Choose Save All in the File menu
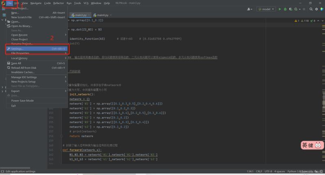 click(x=37, y=63)
